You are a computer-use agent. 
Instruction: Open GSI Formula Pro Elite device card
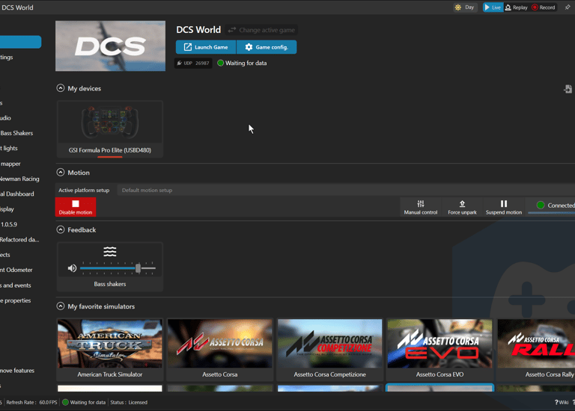pos(109,129)
